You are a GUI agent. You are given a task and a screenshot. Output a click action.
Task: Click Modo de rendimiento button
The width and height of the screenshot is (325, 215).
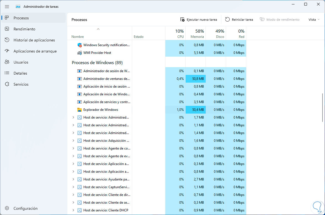280,20
